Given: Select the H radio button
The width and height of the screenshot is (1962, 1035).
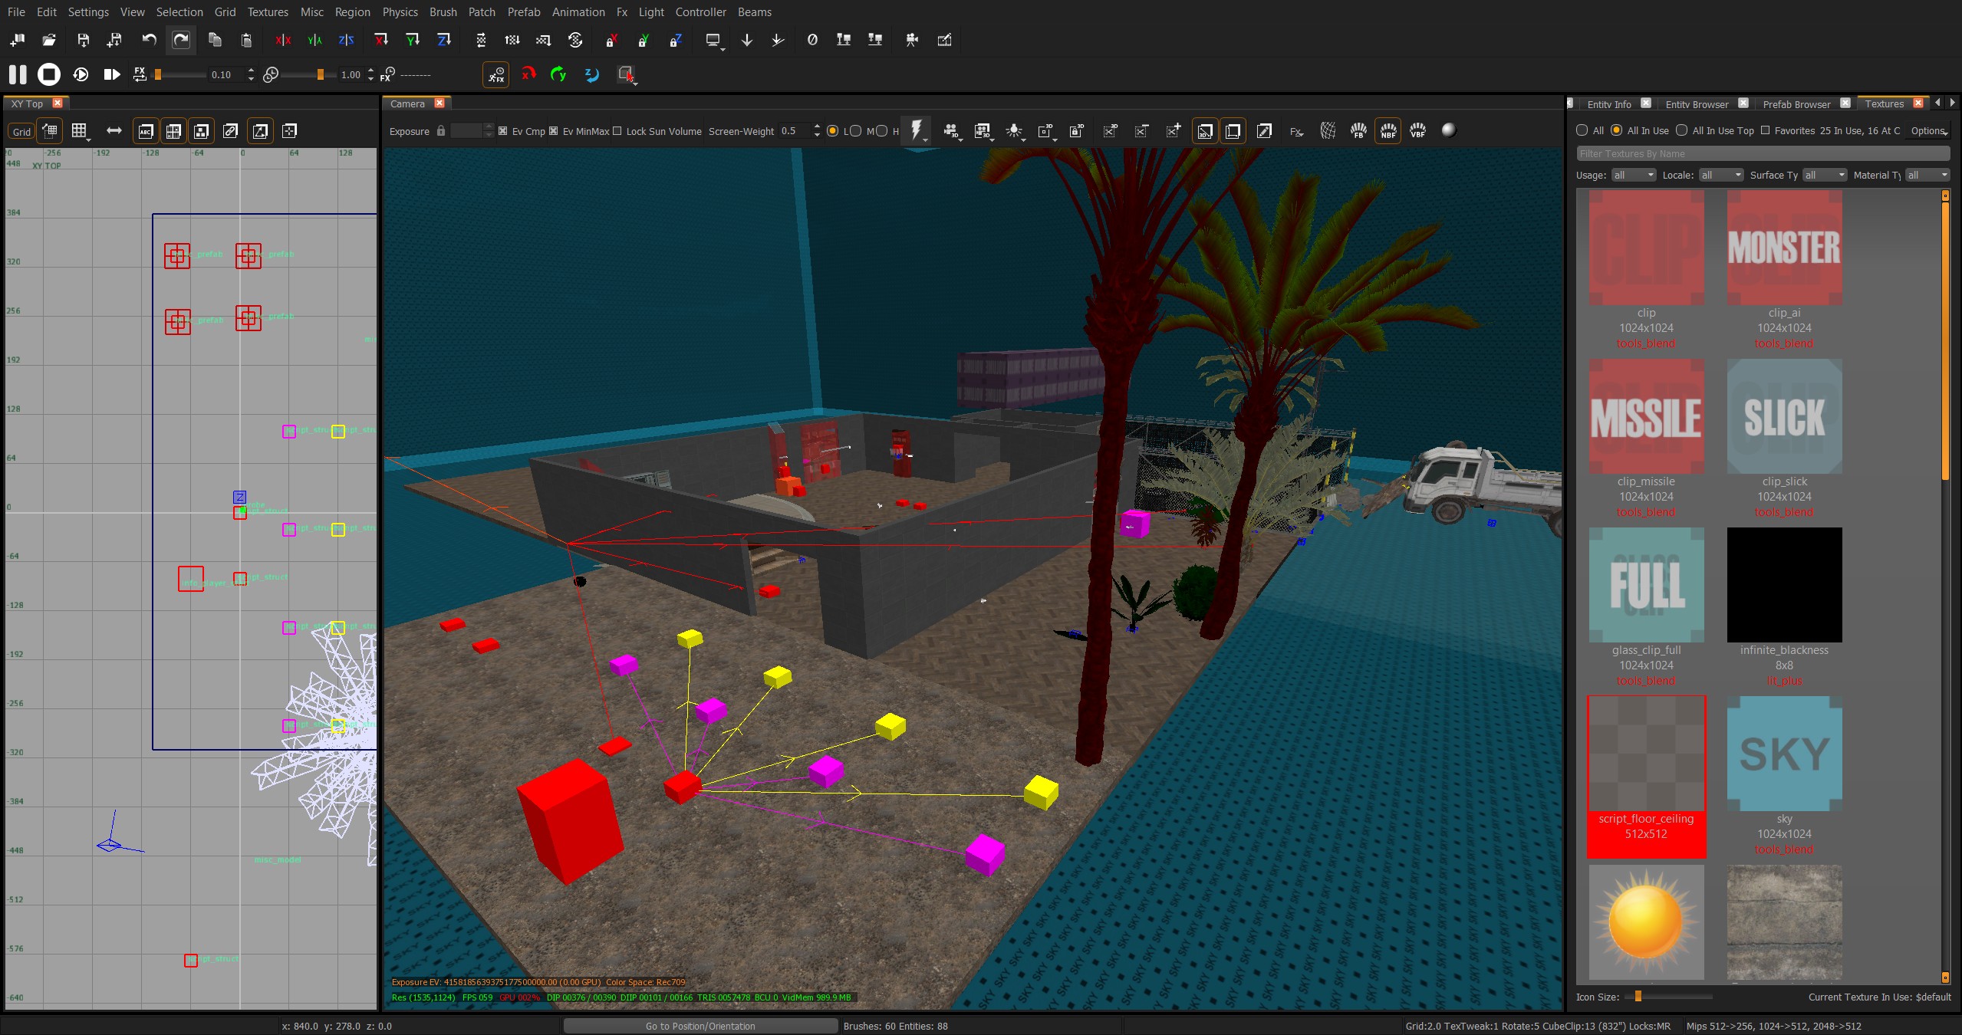Looking at the screenshot, I should 882,131.
